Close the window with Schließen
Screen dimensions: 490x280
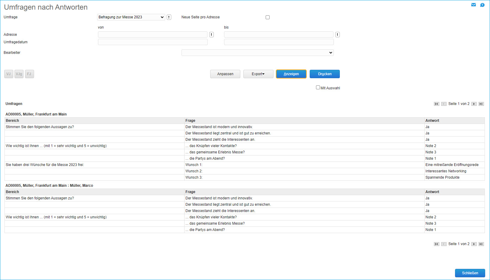pyautogui.click(x=470, y=273)
